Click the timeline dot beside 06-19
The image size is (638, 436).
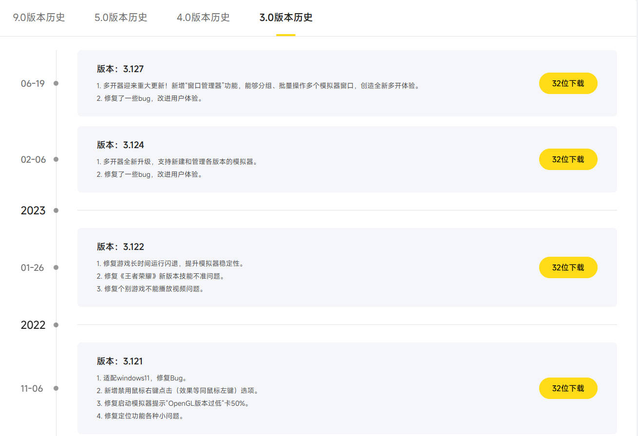tap(56, 84)
